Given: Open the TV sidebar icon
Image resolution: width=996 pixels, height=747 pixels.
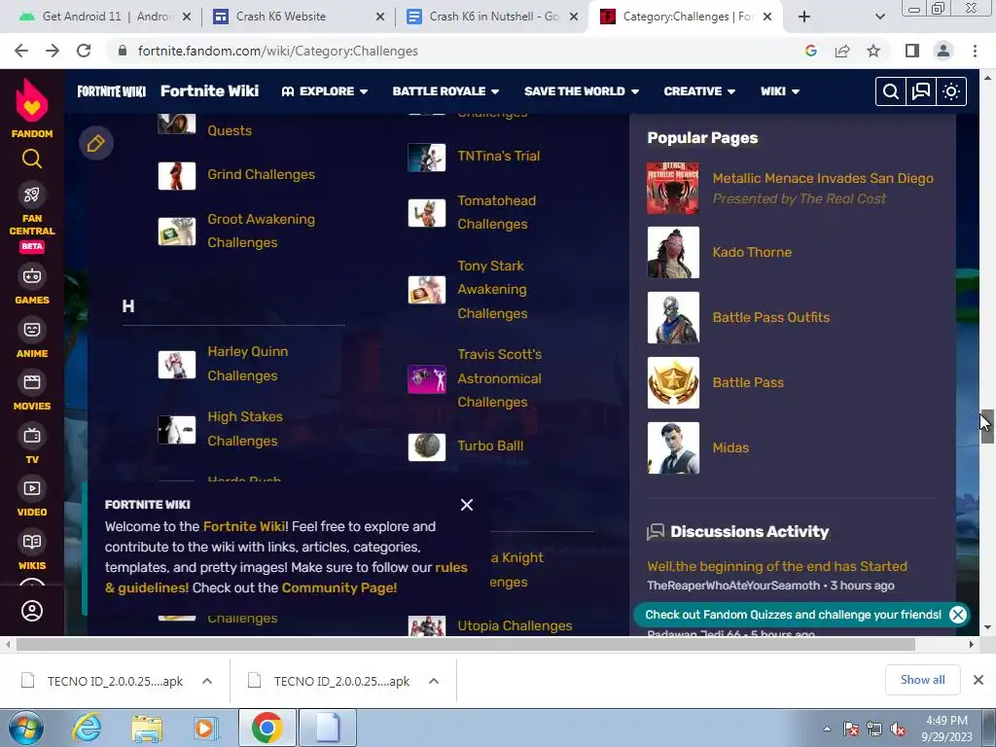Looking at the screenshot, I should pyautogui.click(x=32, y=436).
